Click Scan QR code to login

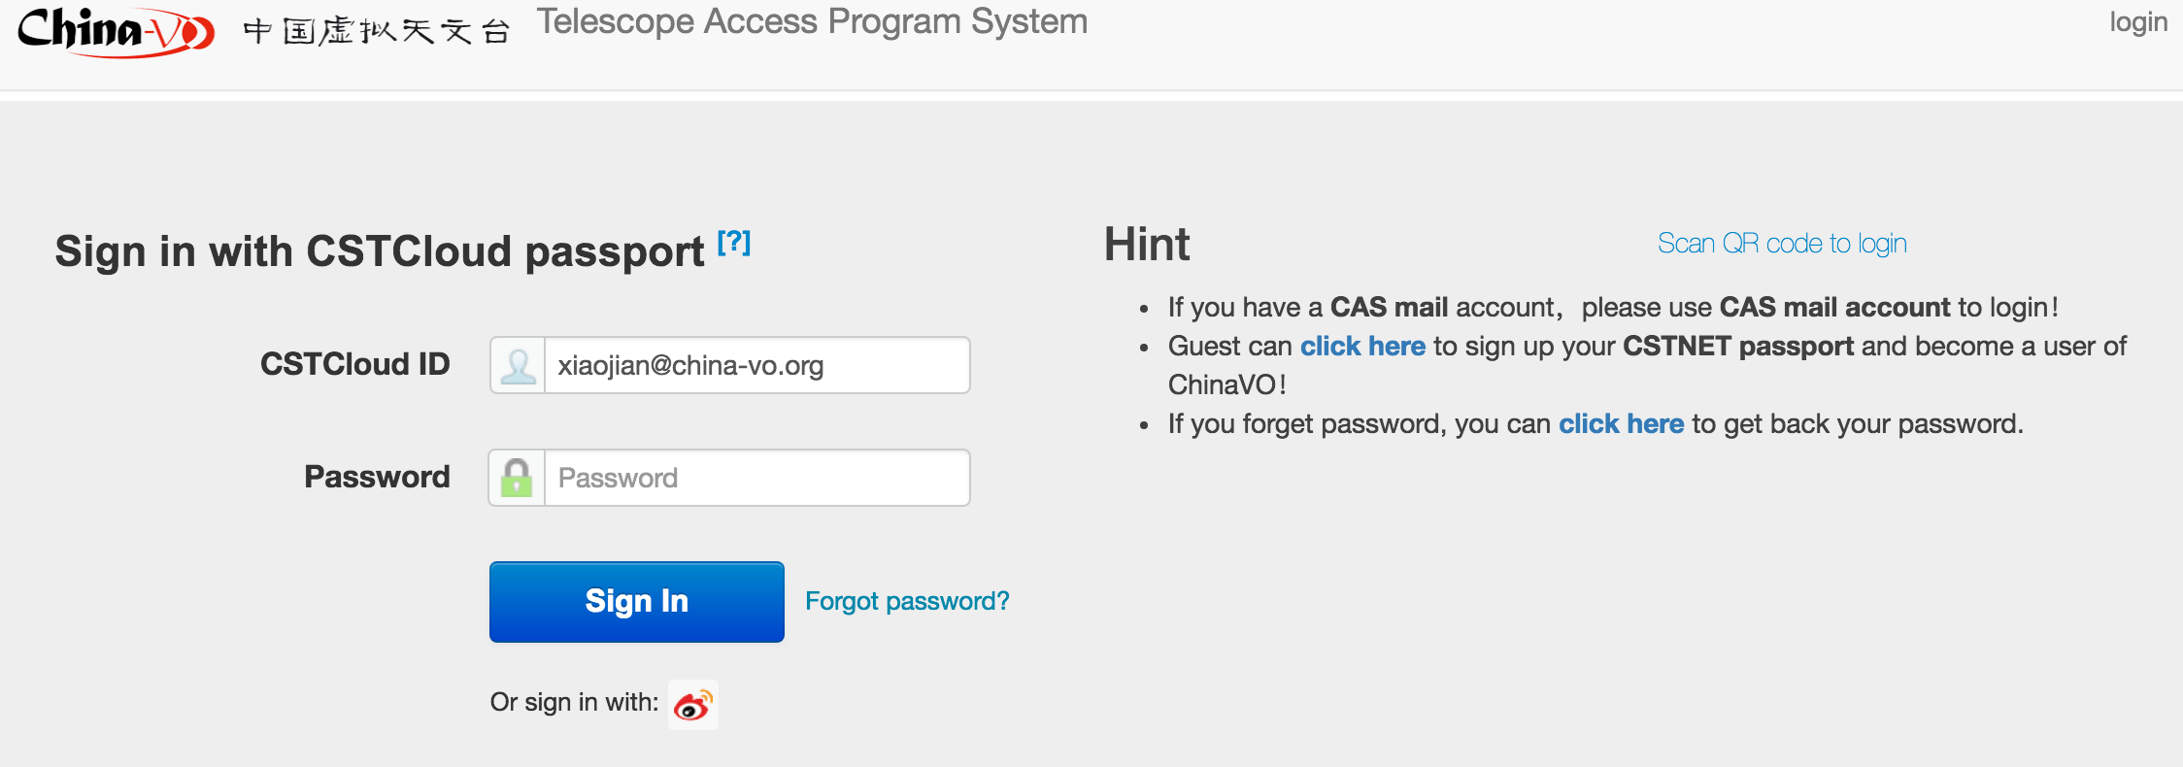pos(1782,243)
